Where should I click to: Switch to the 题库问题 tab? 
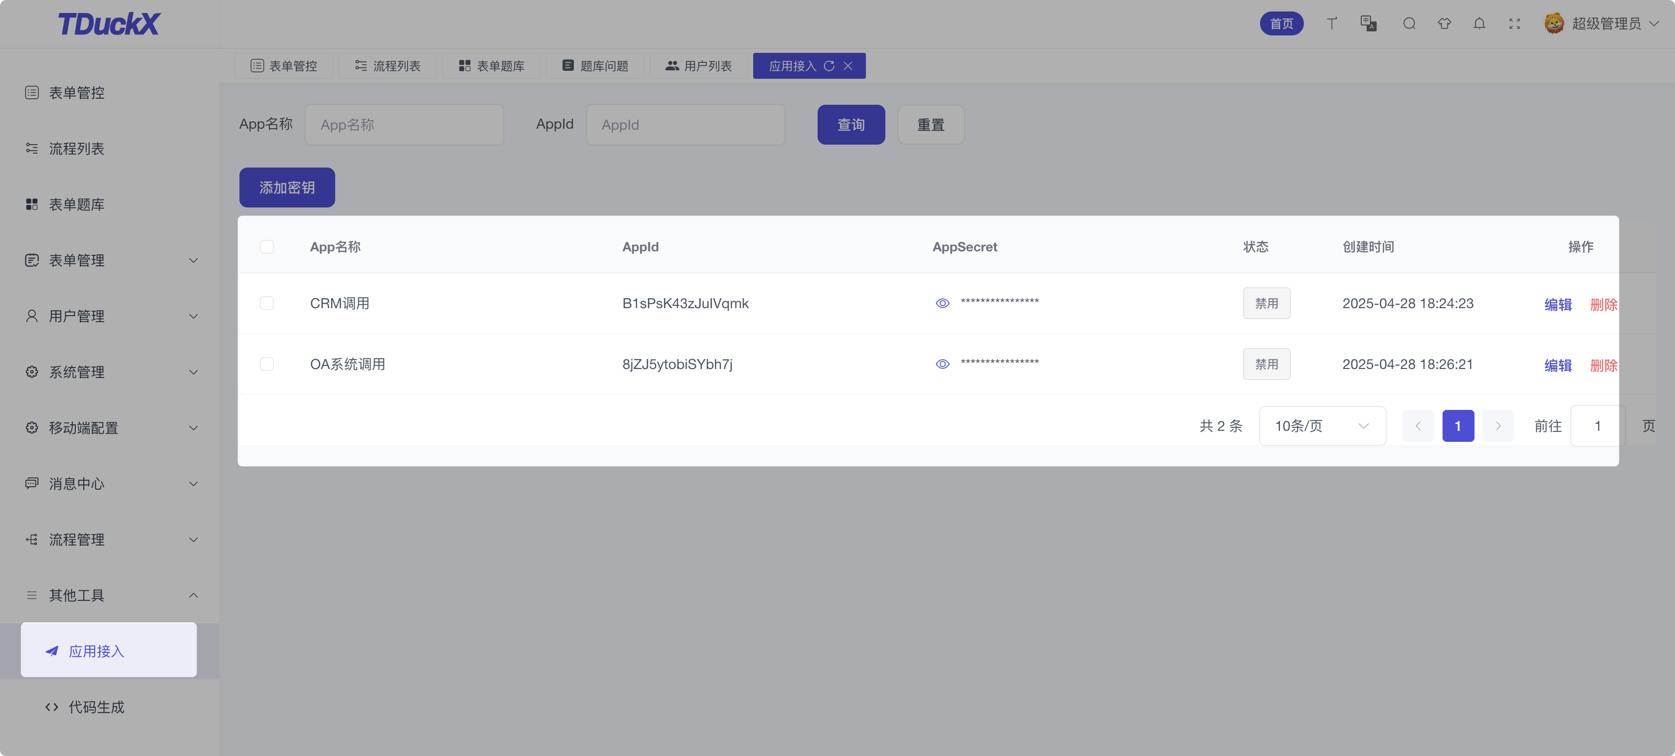click(595, 66)
